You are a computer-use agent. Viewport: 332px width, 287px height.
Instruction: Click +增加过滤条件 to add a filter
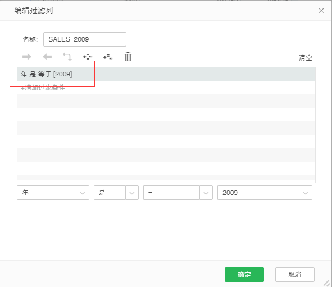43,88
